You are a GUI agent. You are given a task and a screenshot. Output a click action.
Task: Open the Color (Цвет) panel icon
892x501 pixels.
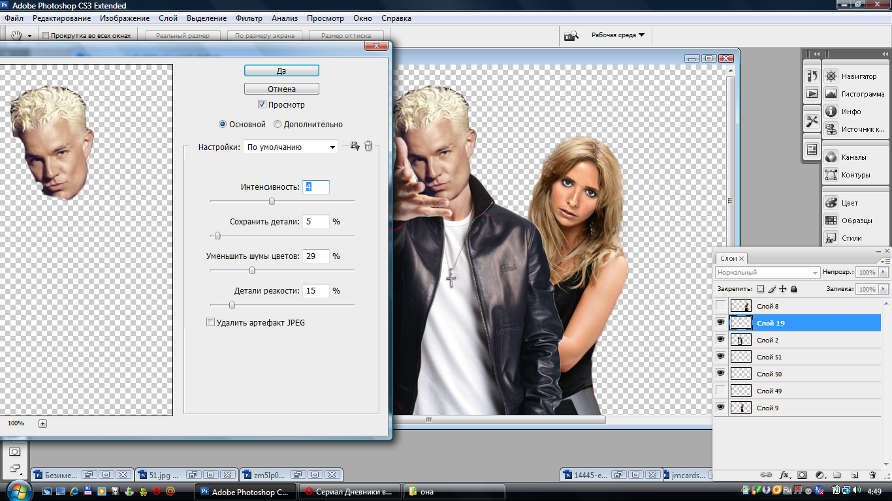pyautogui.click(x=831, y=203)
